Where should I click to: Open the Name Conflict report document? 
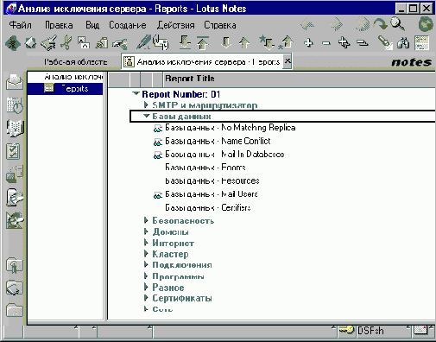click(x=218, y=141)
